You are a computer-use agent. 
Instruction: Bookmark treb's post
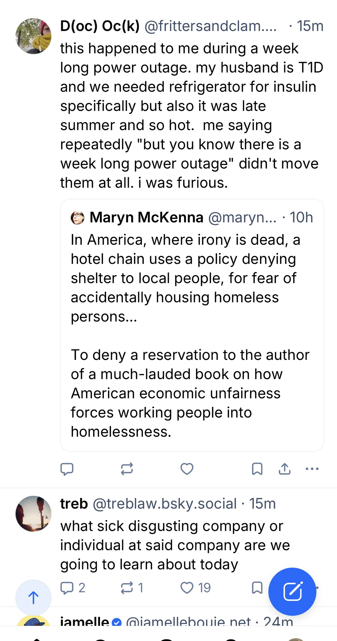tap(257, 588)
